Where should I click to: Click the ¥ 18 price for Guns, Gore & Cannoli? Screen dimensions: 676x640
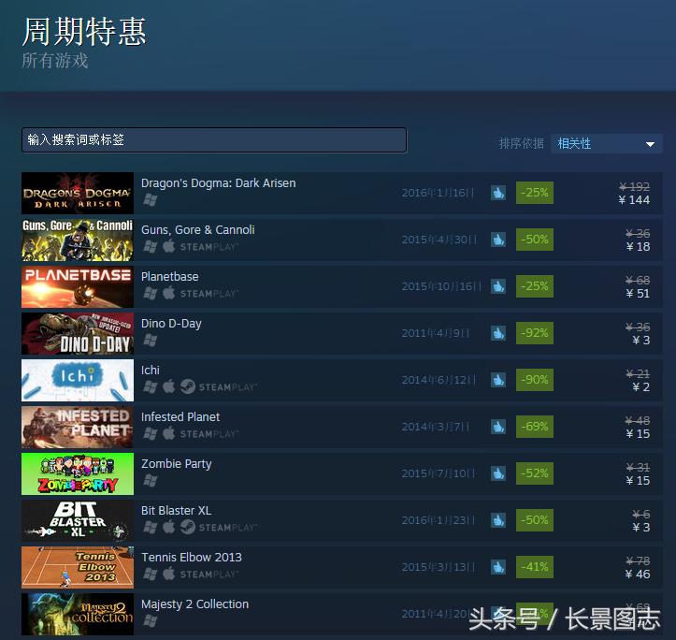pos(638,247)
